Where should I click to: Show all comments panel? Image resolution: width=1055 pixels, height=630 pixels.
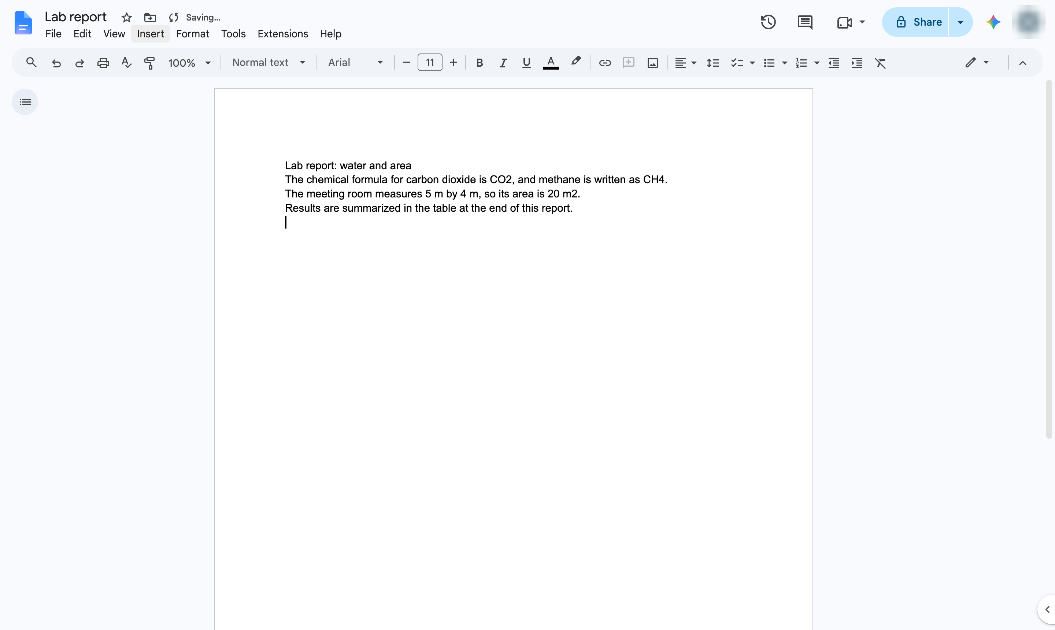[x=805, y=22]
